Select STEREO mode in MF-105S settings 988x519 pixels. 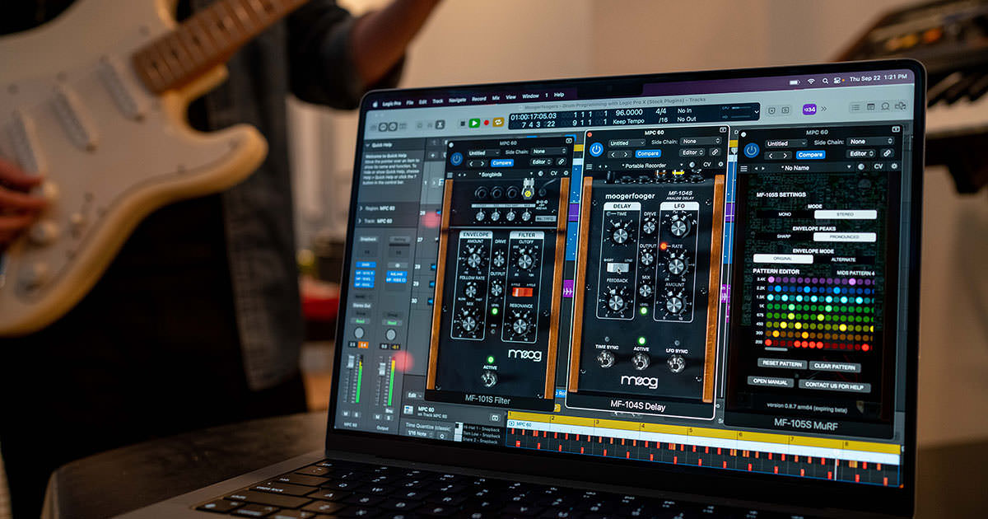pos(846,214)
